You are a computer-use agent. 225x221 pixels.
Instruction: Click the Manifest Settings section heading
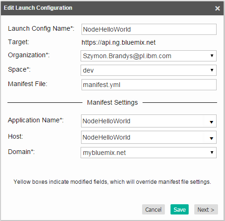coord(112,102)
